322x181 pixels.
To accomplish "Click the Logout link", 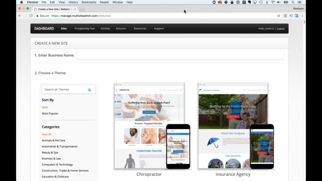I will click(x=281, y=29).
